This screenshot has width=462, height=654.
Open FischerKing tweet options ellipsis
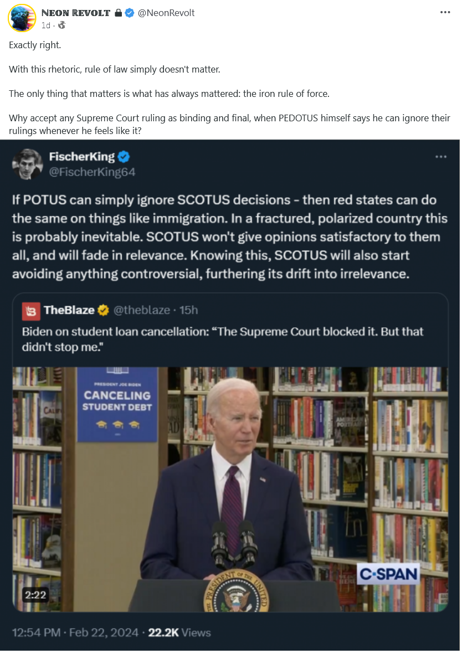pyautogui.click(x=442, y=157)
